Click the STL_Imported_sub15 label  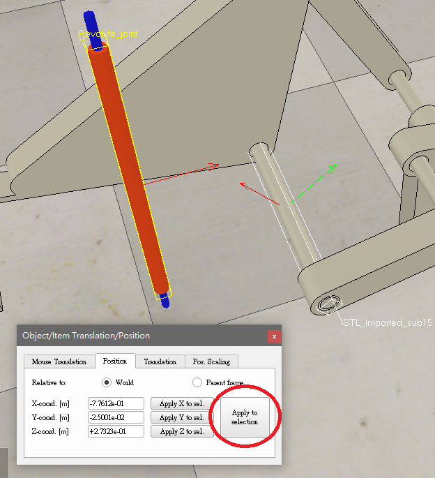coord(388,323)
